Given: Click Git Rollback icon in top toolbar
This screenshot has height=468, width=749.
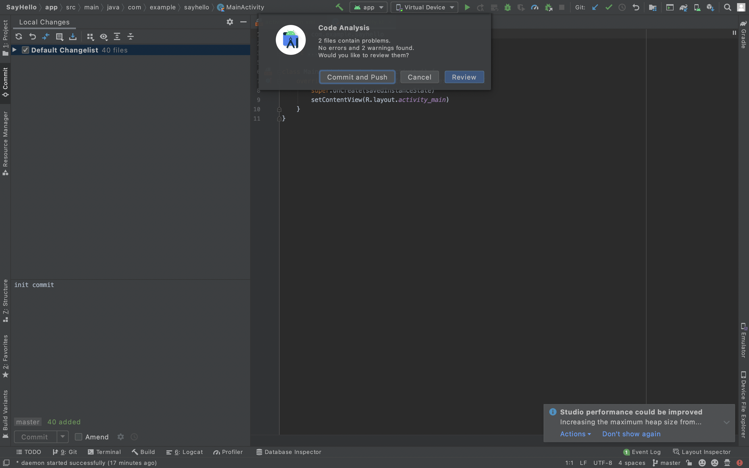Looking at the screenshot, I should [x=636, y=7].
